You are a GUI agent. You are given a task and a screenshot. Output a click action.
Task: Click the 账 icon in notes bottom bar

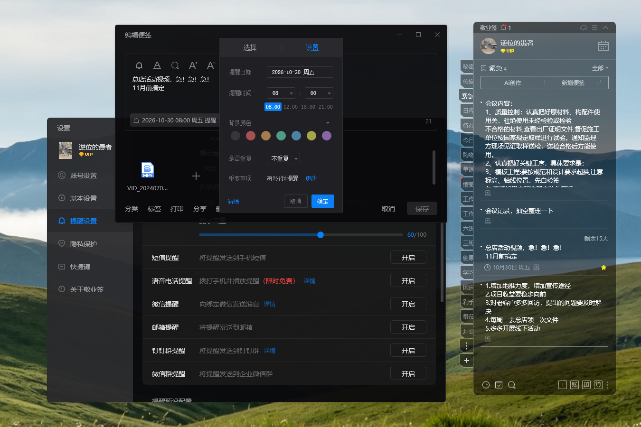pyautogui.click(x=575, y=385)
